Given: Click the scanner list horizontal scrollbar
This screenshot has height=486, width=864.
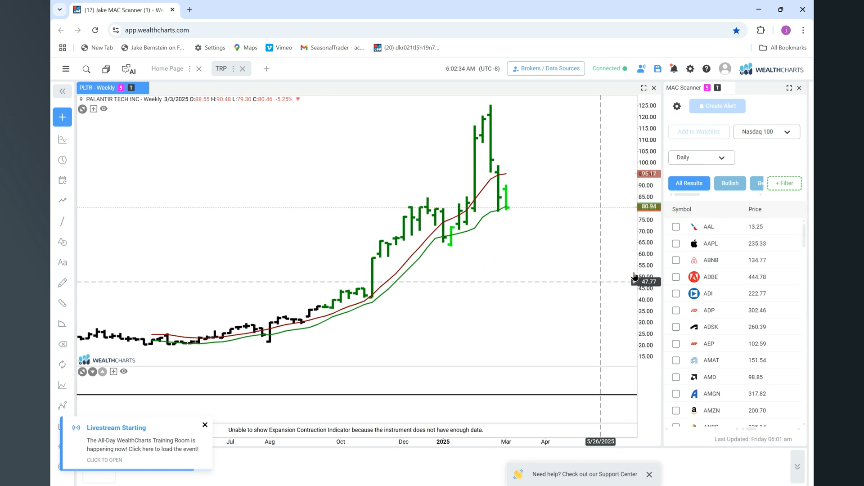Looking at the screenshot, I should 751,429.
